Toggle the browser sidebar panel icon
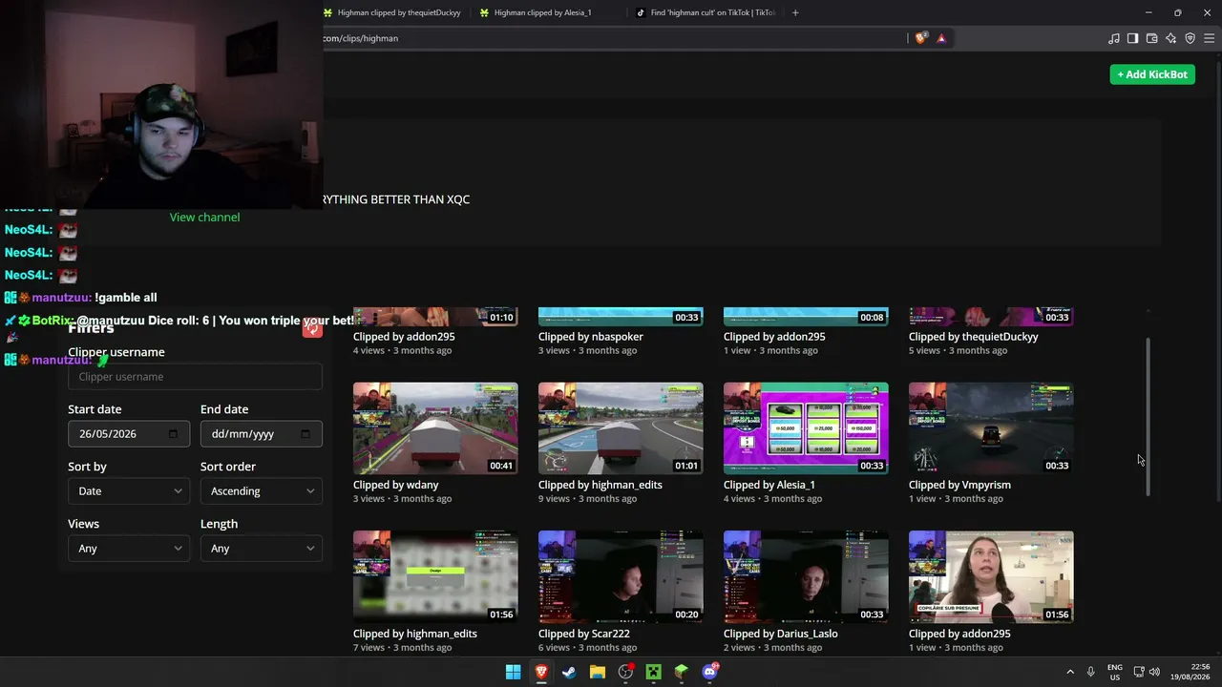 (x=1133, y=38)
